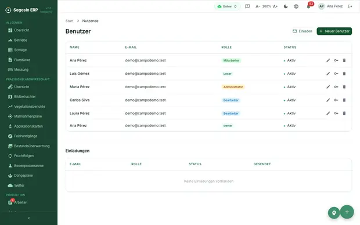Click Keine Einladungen vorhanden text

[208, 181]
